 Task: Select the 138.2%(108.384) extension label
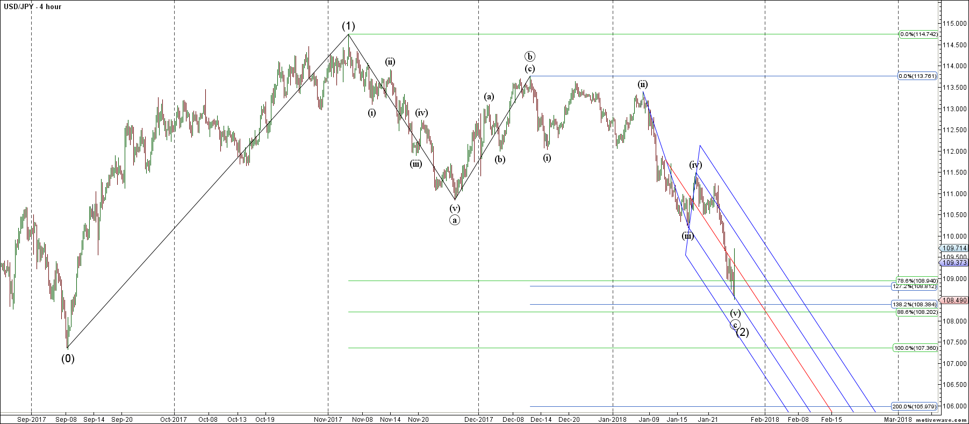(915, 304)
